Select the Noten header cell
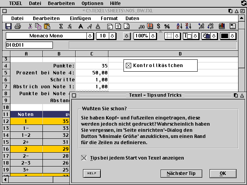 click(x=26, y=114)
